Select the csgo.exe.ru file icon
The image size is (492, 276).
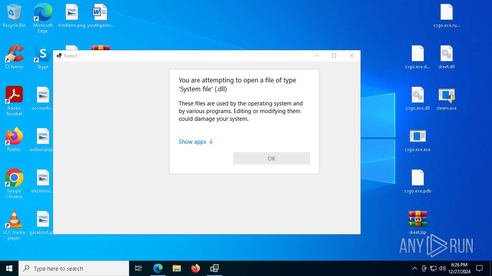(x=447, y=16)
